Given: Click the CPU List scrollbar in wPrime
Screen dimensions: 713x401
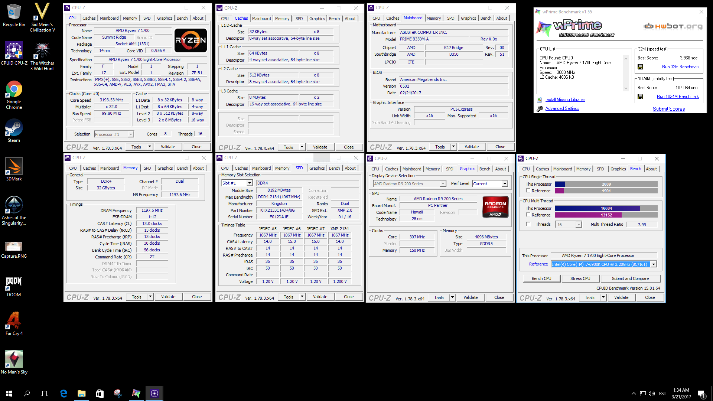Looking at the screenshot, I should (626, 74).
